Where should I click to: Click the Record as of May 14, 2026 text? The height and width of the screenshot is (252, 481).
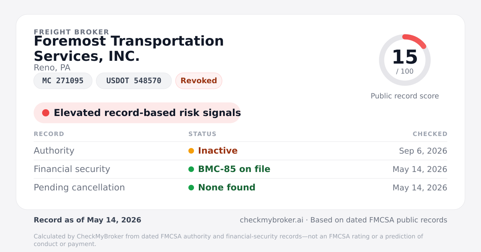click(x=87, y=220)
